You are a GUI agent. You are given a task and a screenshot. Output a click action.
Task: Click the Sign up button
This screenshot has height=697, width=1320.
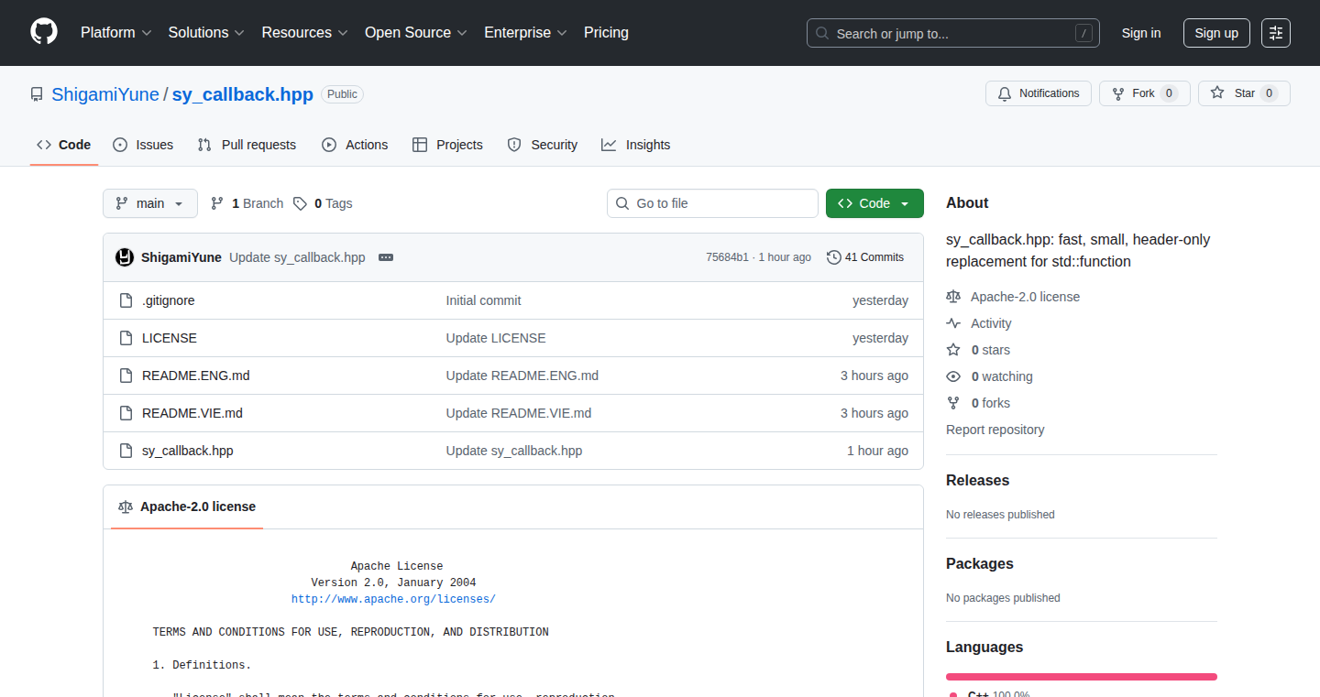pyautogui.click(x=1216, y=33)
